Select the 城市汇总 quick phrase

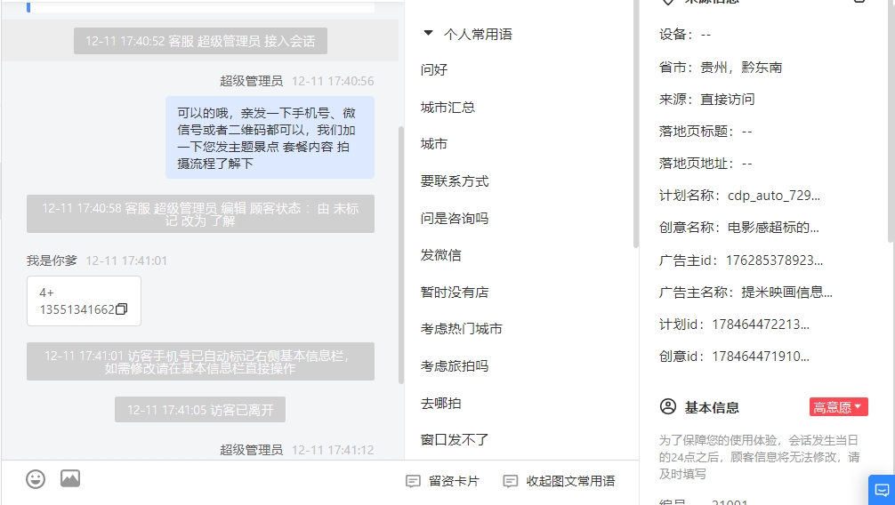(x=447, y=108)
